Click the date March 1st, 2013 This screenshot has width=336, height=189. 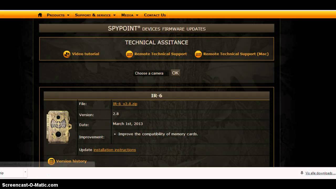click(128, 124)
